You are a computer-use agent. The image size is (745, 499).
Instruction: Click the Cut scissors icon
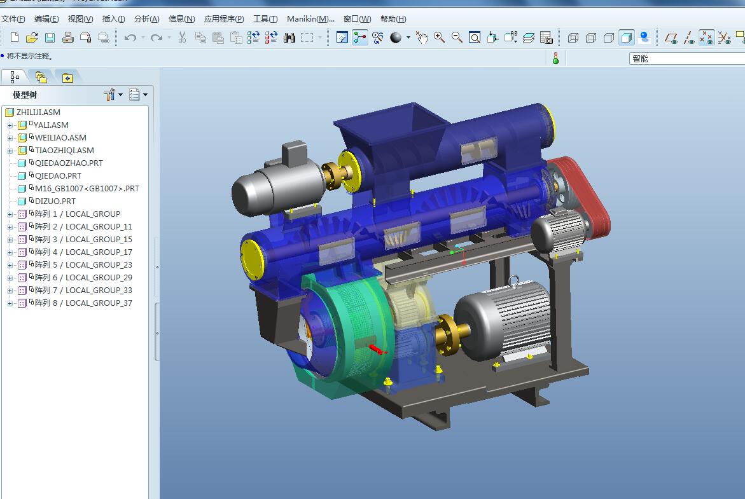(182, 38)
